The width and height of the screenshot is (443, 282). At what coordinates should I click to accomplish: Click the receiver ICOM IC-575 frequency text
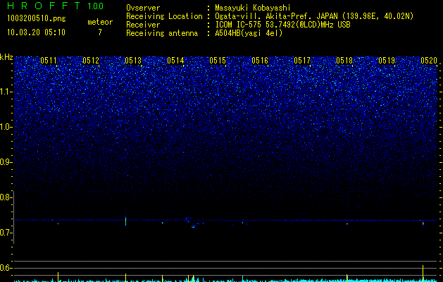tap(282, 25)
